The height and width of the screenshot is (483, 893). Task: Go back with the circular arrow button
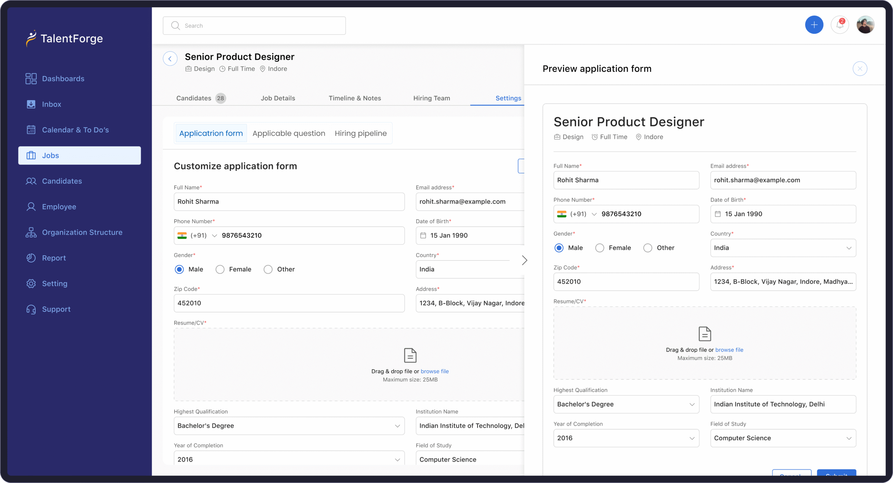coord(170,59)
